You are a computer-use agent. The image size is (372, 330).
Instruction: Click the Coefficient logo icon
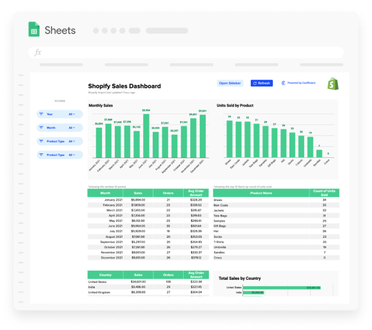[x=283, y=83]
